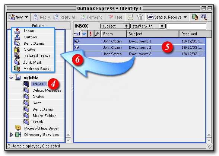Click the trash can delete icon

point(140,17)
